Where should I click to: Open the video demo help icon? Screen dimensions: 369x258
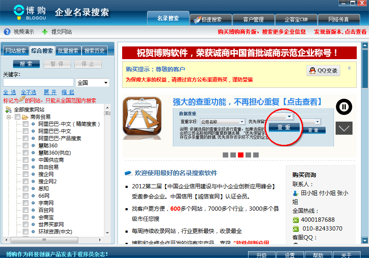tap(7, 32)
